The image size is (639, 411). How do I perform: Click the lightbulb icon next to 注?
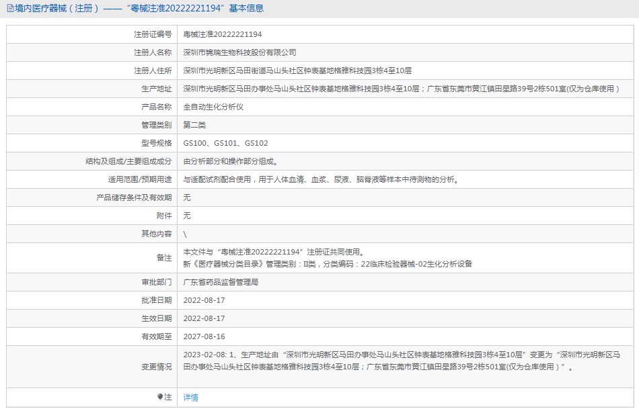160,397
